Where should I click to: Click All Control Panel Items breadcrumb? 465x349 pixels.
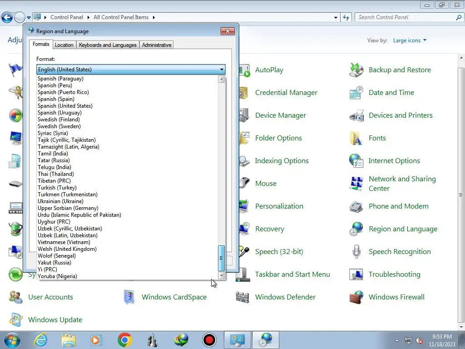point(121,17)
